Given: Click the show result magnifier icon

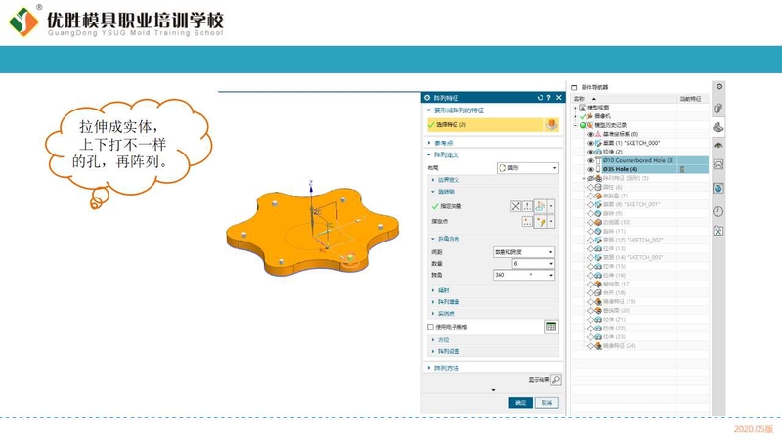Looking at the screenshot, I should click(556, 379).
